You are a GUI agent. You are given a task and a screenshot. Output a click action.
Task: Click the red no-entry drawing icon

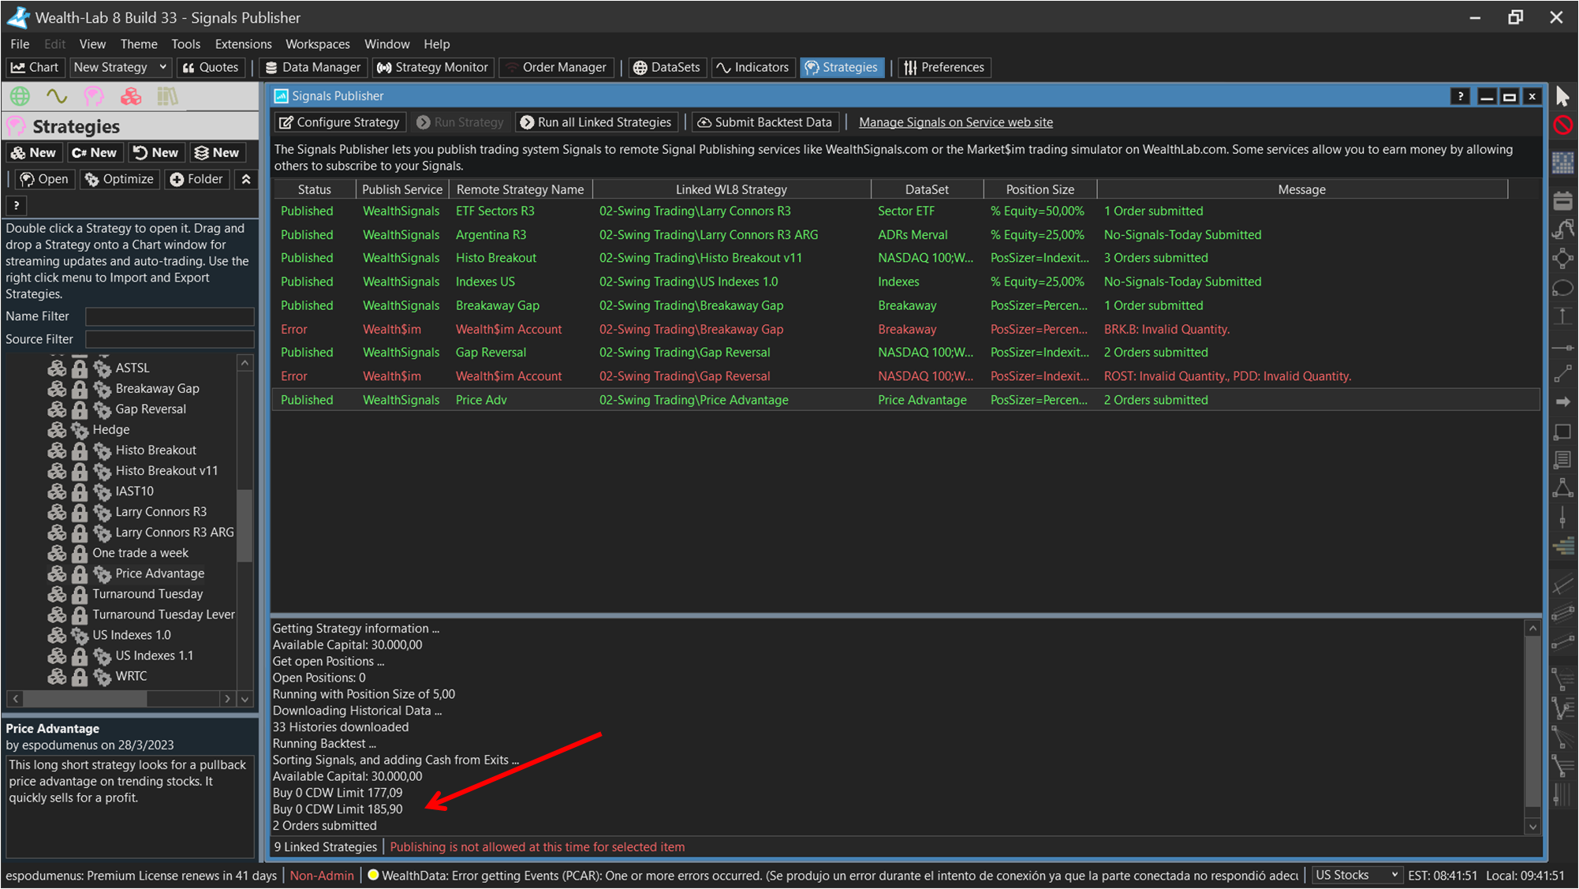pos(1562,125)
